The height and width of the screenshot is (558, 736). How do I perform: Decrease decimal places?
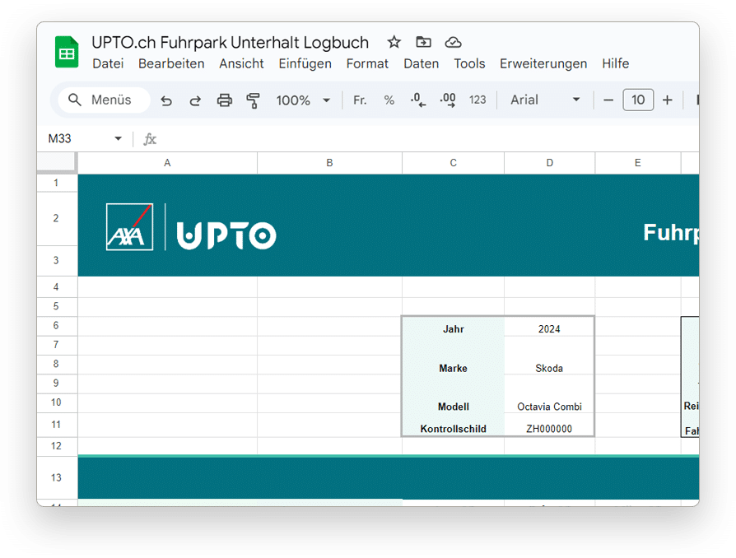pos(417,100)
